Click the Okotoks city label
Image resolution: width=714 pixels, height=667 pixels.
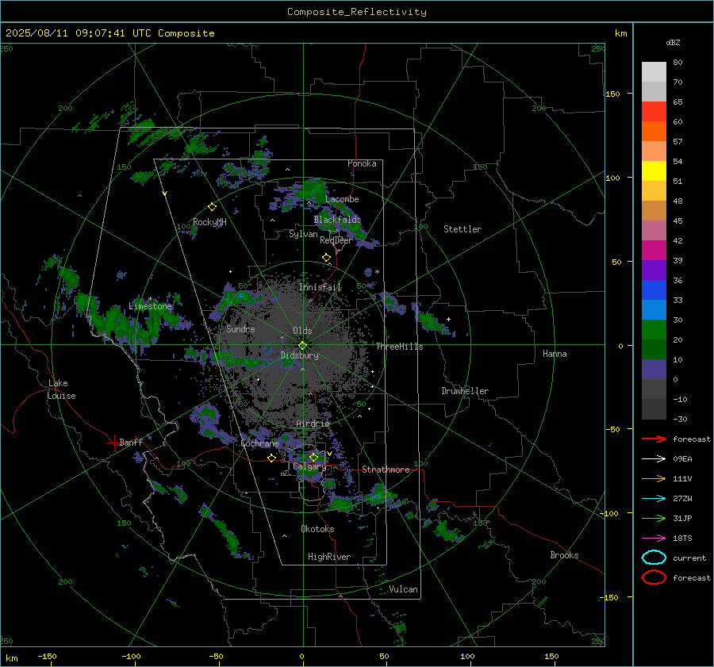coord(317,529)
